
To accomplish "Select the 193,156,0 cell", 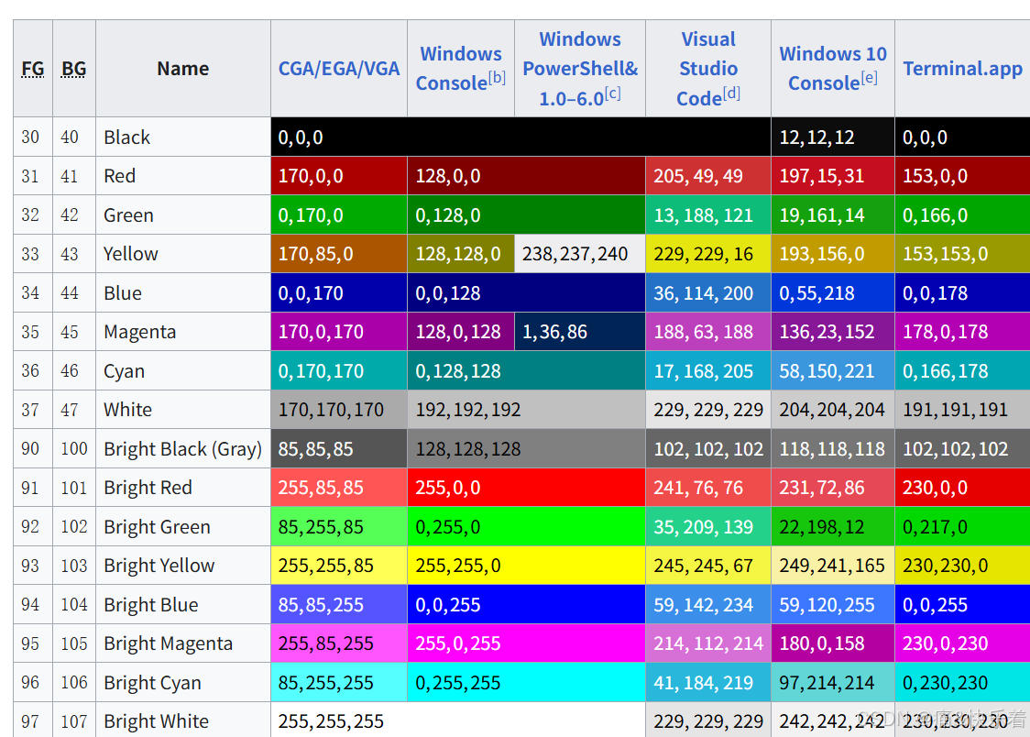I will pos(833,254).
